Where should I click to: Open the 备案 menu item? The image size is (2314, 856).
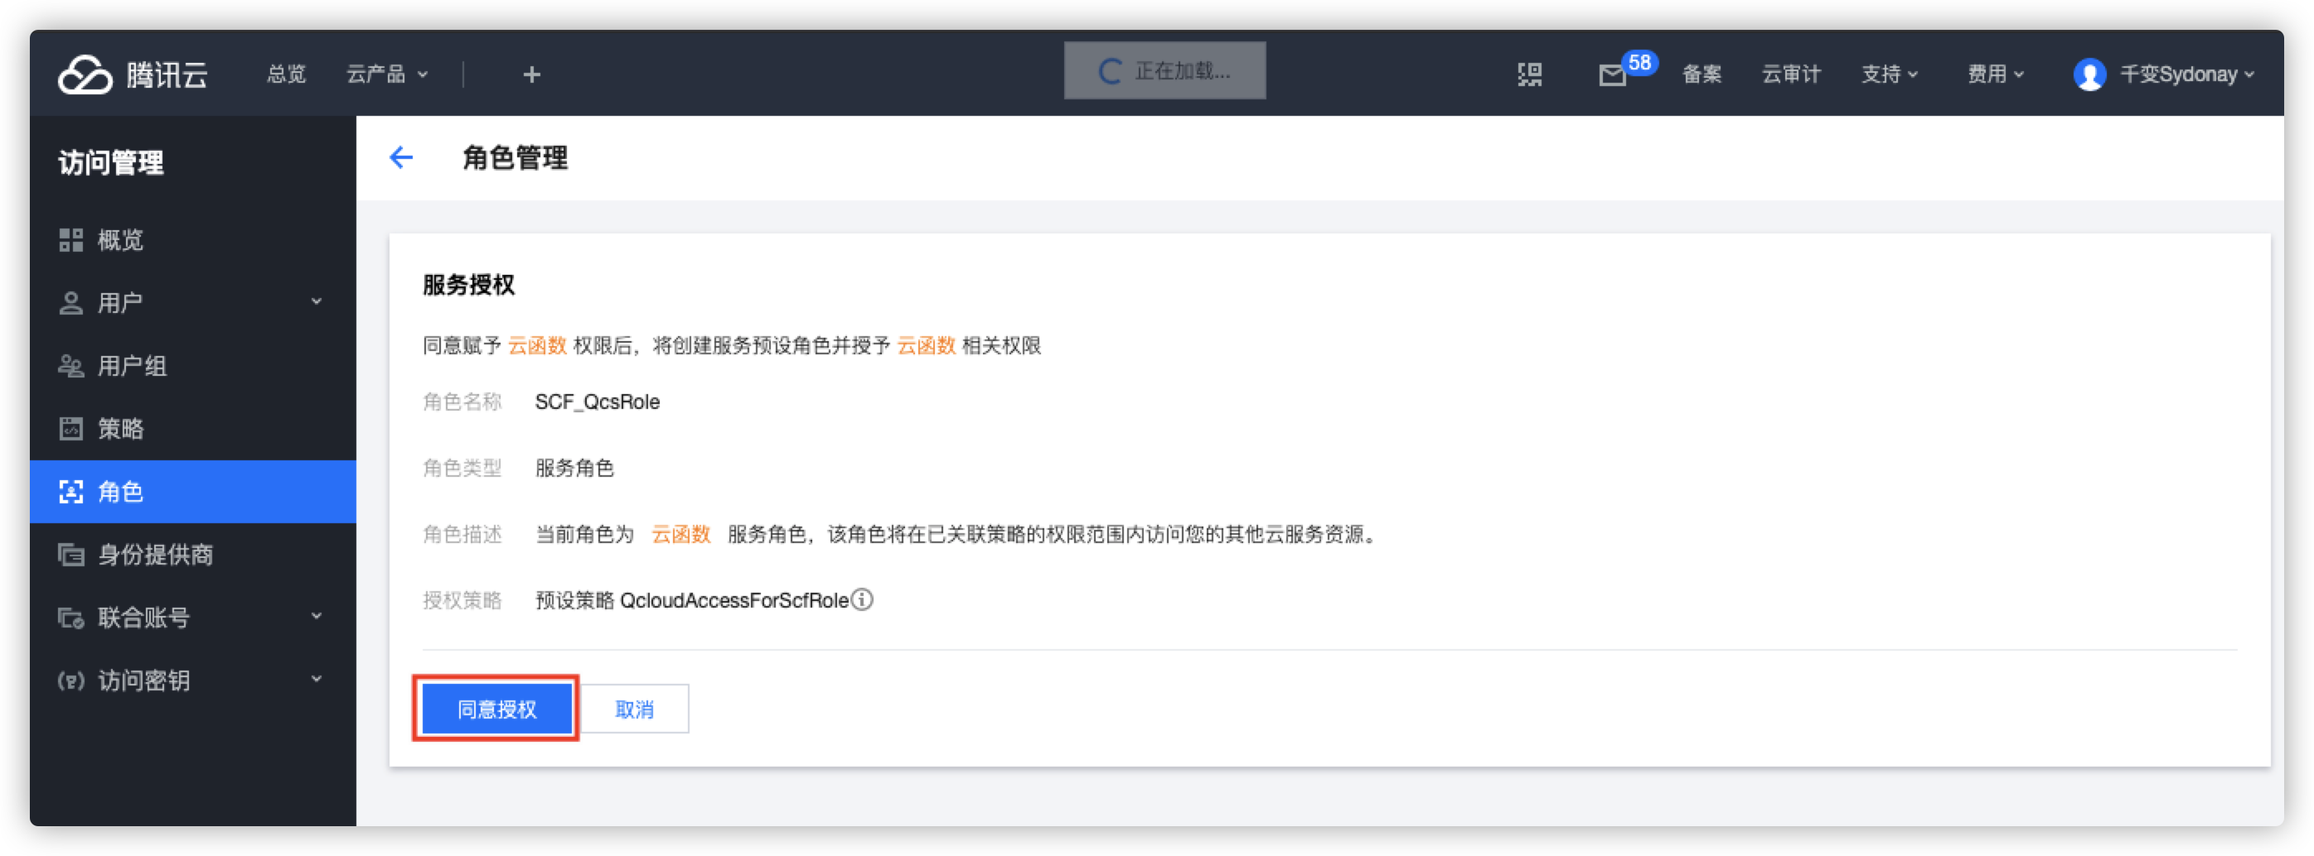tap(1702, 74)
